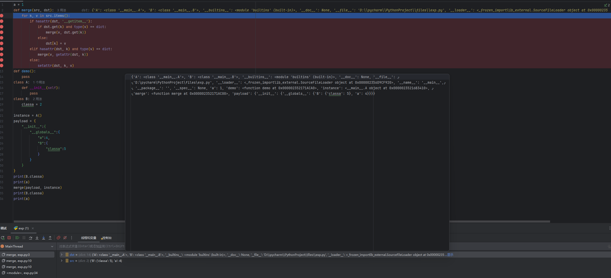Remove the breakpoint on line 3
The width and height of the screenshot is (611, 278).
point(2,16)
